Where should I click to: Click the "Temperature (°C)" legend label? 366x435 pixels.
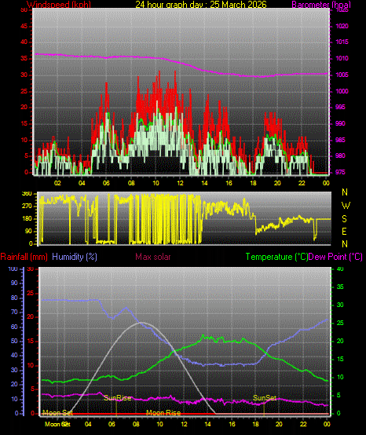coord(277,257)
